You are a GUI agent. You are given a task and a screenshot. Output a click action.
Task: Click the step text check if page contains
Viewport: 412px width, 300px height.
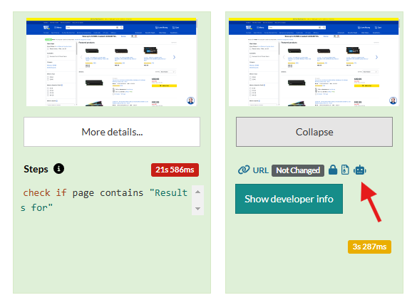click(83, 193)
